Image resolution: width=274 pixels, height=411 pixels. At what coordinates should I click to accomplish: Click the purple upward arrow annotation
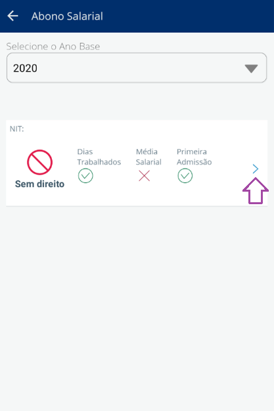(x=256, y=191)
